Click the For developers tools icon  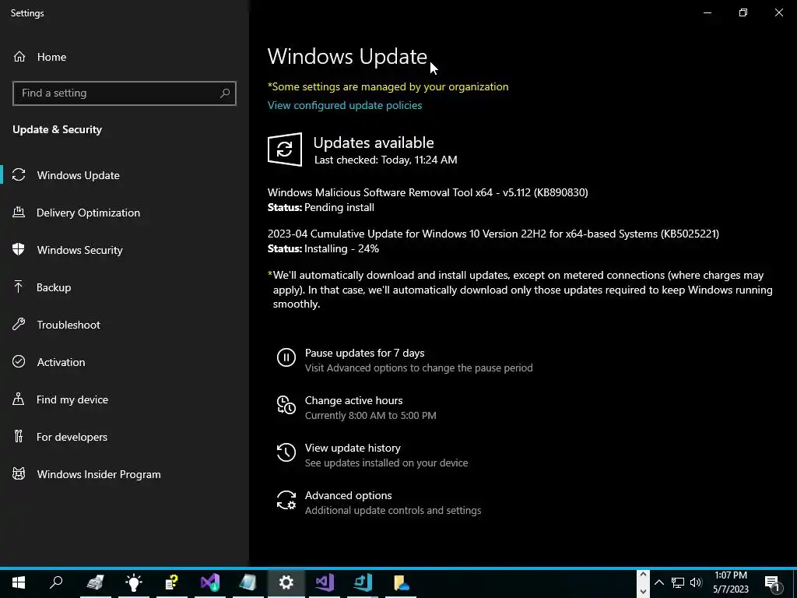[x=19, y=436]
